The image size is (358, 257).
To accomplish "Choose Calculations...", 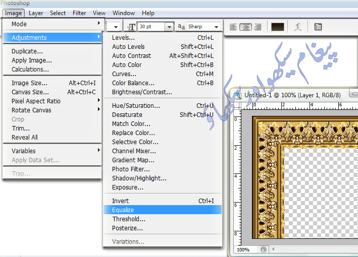I will [x=52, y=70].
